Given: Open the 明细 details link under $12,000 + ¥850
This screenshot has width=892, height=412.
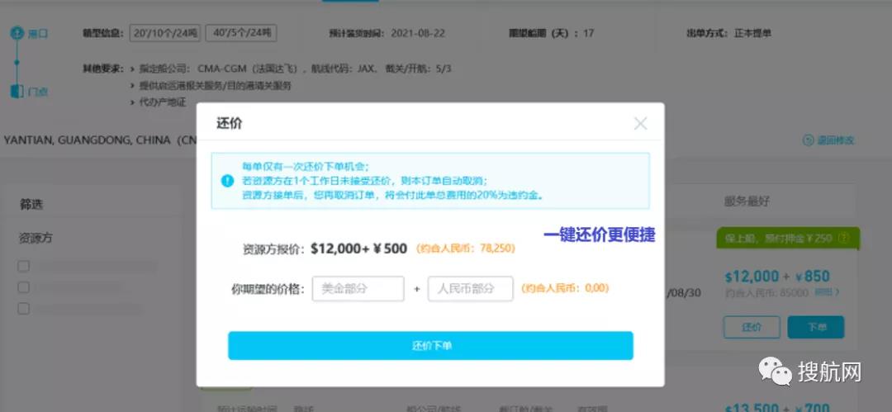Looking at the screenshot, I should (x=827, y=292).
